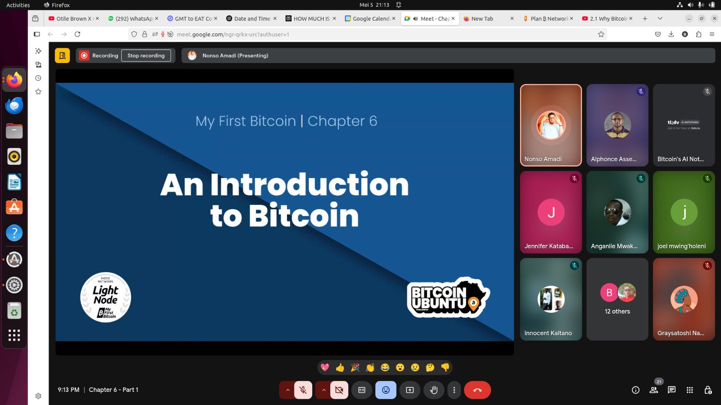The width and height of the screenshot is (721, 405).
Task: Leave the call with red hangup button
Action: [478, 390]
